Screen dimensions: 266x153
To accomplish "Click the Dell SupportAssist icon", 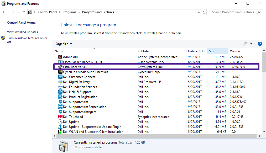I will pos(60,102).
